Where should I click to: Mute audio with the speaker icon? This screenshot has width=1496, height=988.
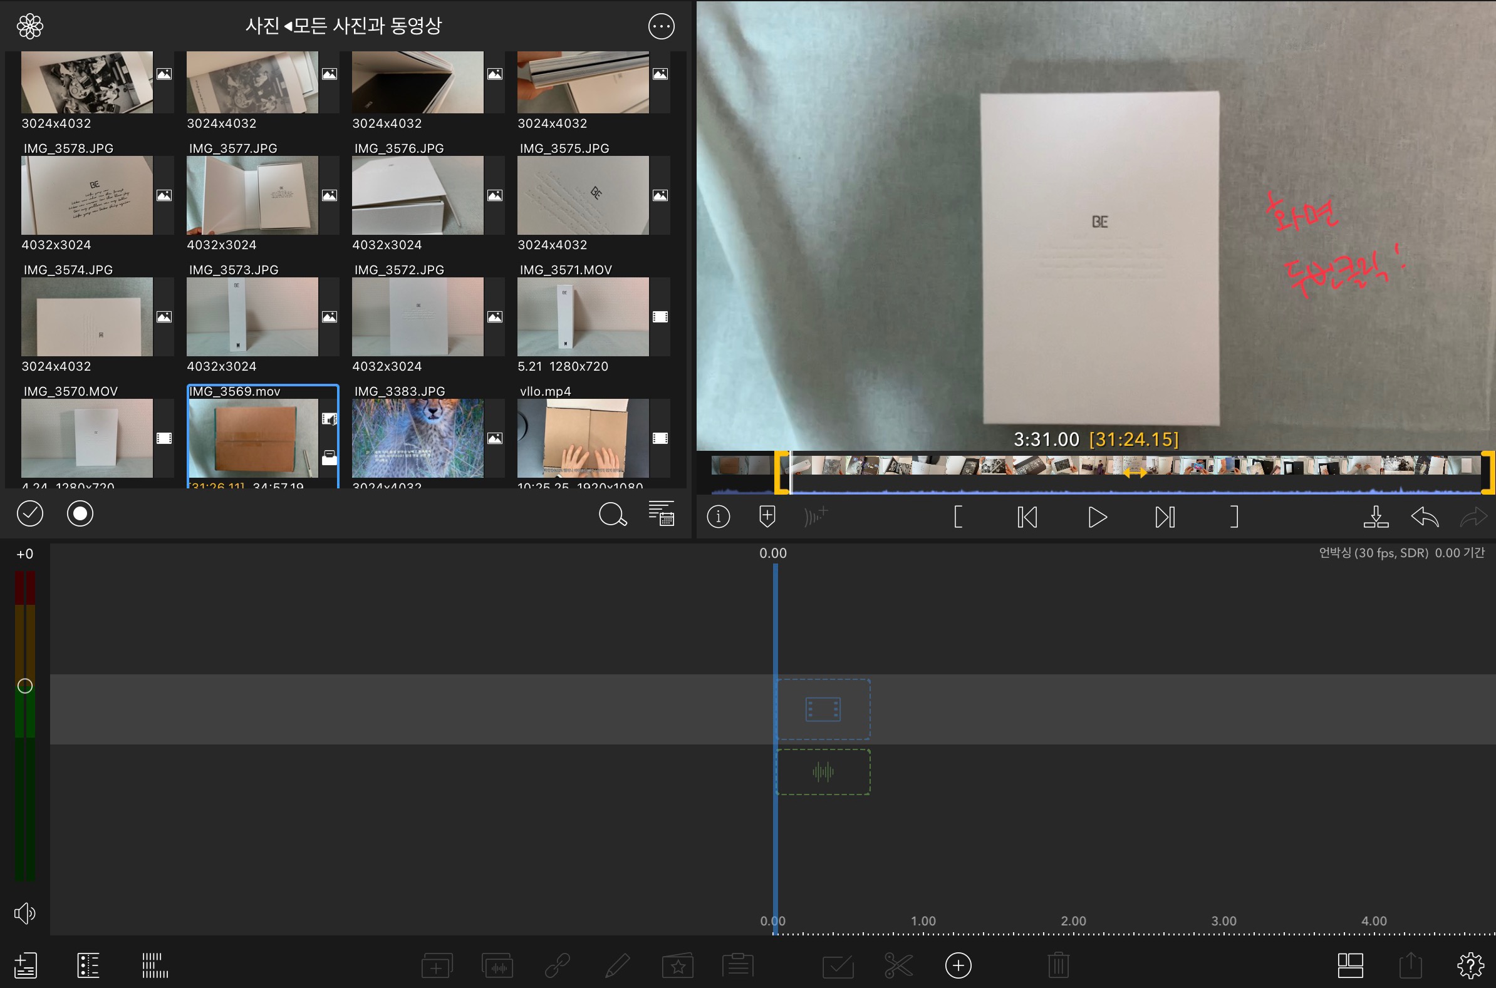24,913
